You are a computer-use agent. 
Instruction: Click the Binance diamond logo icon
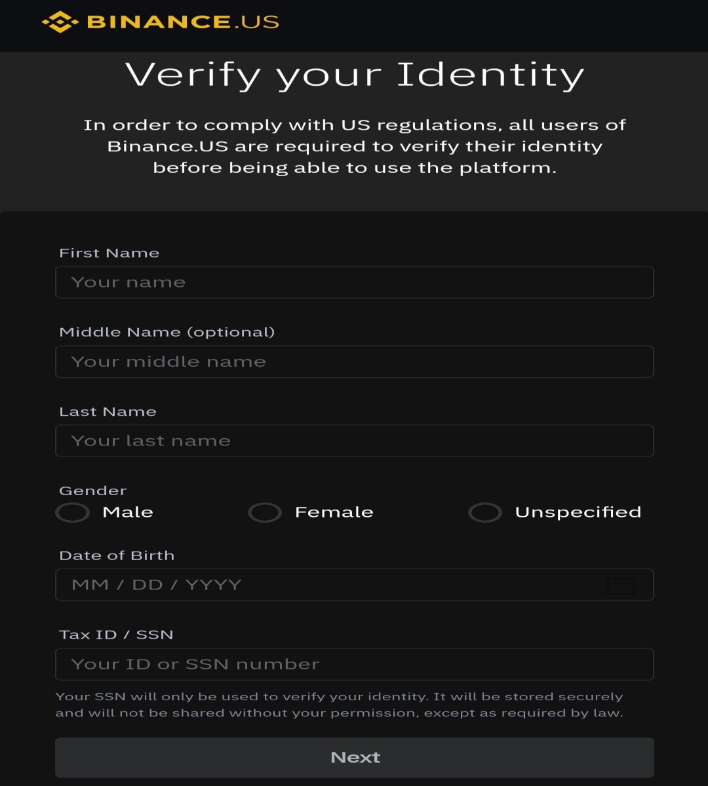pos(60,22)
